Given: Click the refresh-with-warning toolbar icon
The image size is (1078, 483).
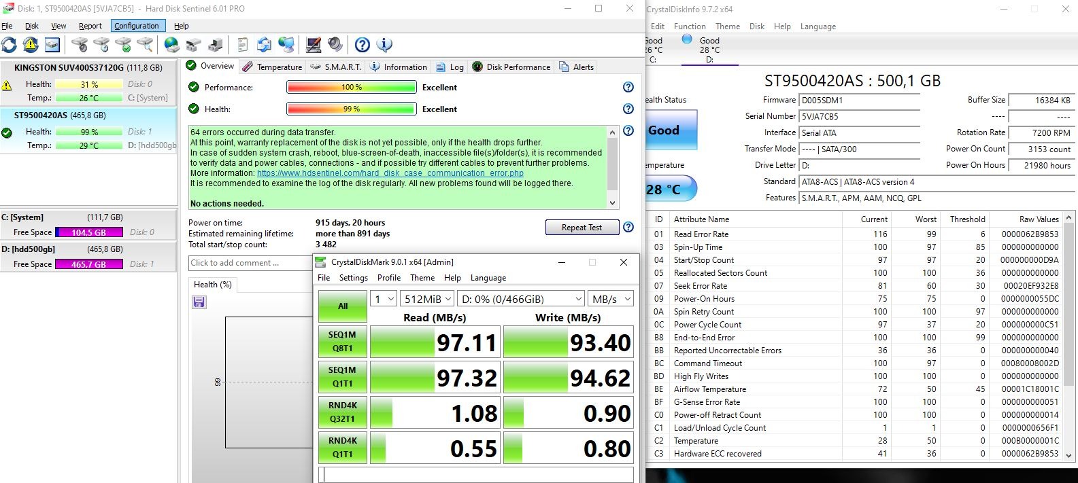Looking at the screenshot, I should [x=31, y=45].
